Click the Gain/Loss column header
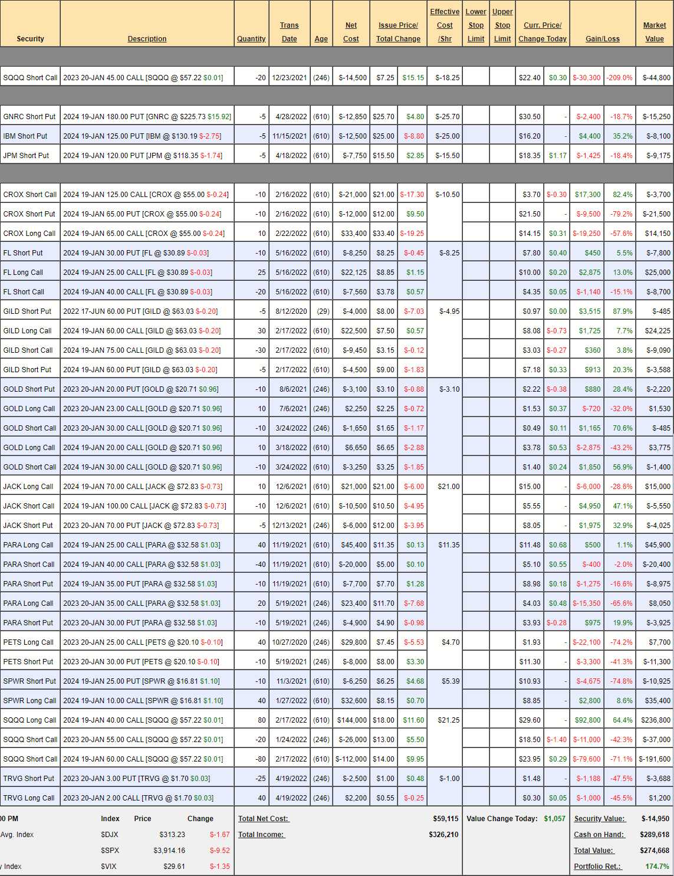The height and width of the screenshot is (876, 674). (x=602, y=39)
